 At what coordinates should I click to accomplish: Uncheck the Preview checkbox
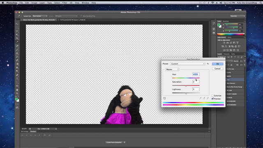(x=212, y=99)
